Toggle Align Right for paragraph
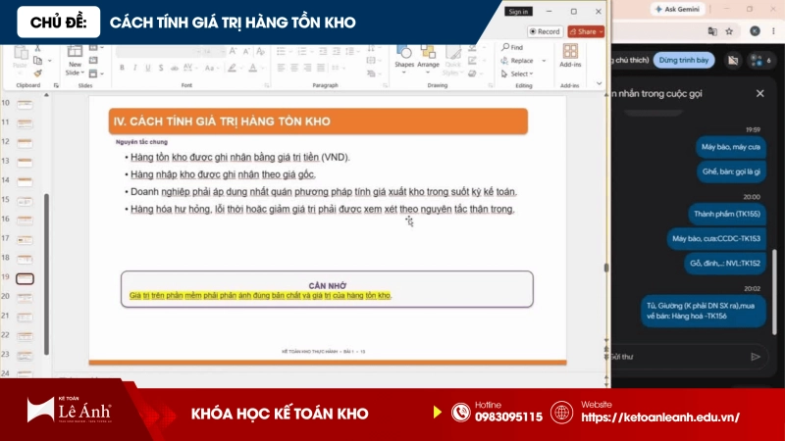 (x=307, y=68)
